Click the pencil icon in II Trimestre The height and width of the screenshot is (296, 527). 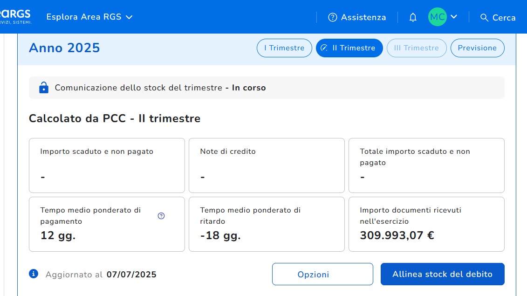(x=324, y=48)
